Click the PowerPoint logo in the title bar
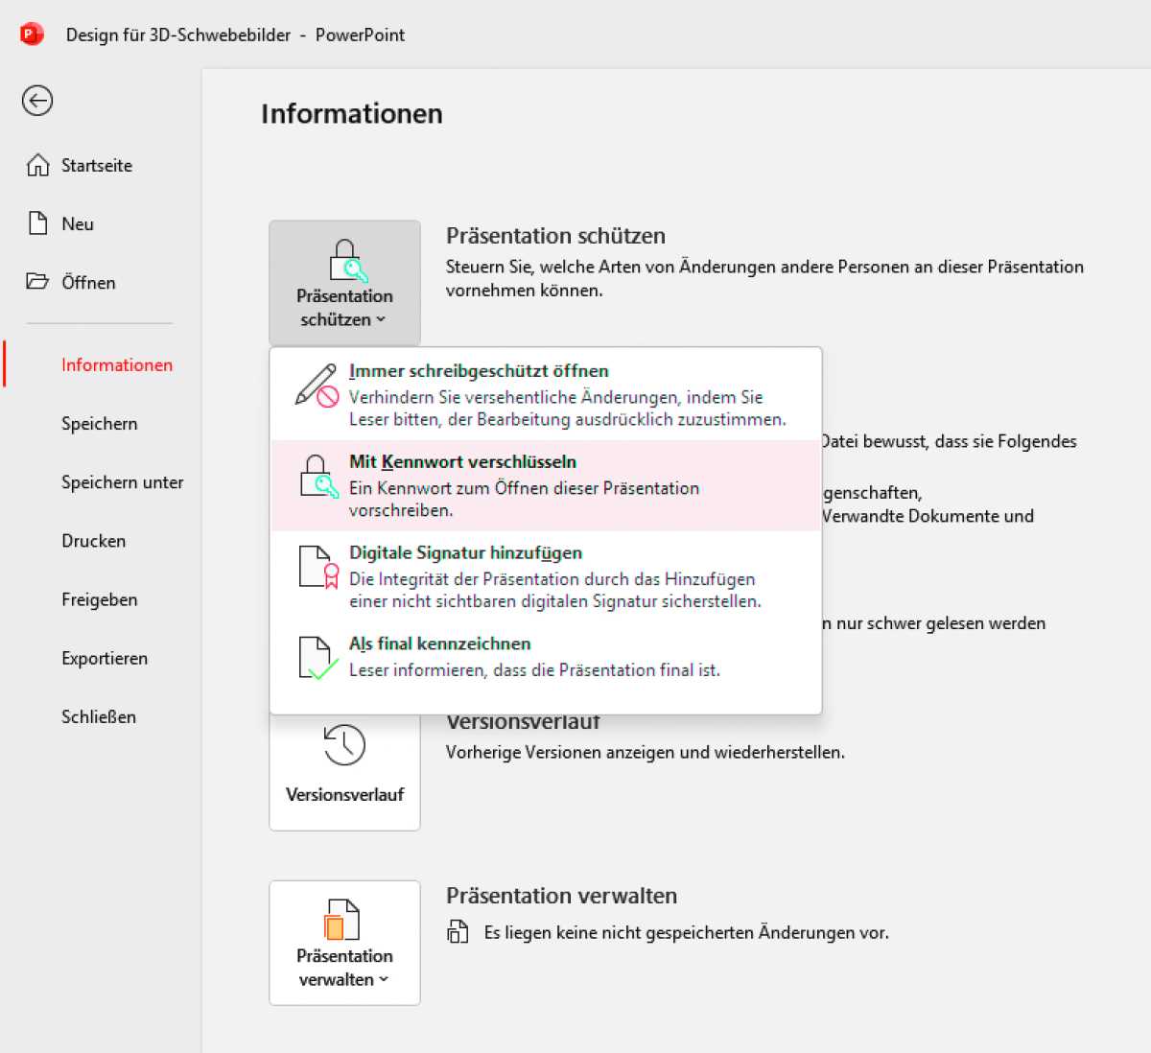The height and width of the screenshot is (1053, 1151). pyautogui.click(x=32, y=34)
